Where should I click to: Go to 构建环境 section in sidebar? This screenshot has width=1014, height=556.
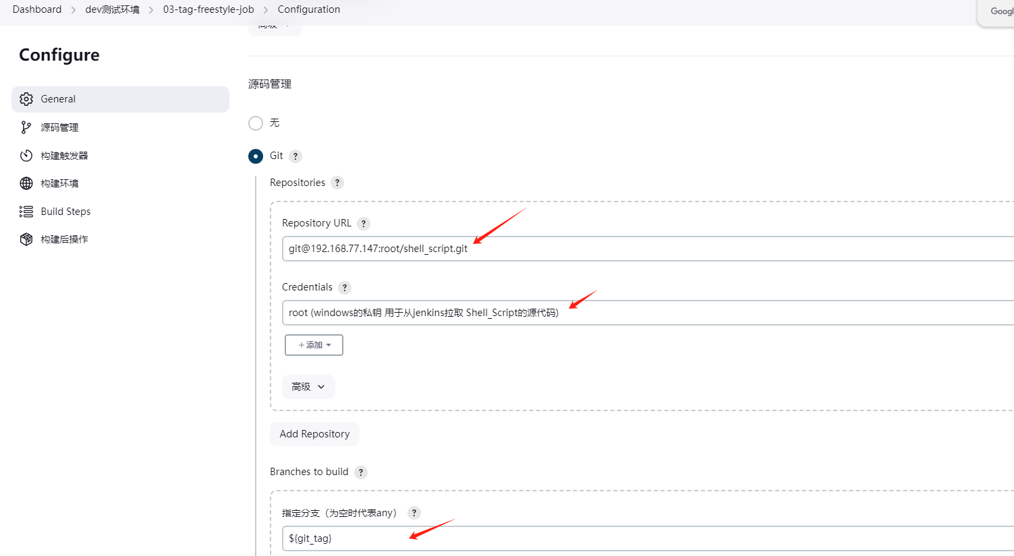[x=120, y=183]
